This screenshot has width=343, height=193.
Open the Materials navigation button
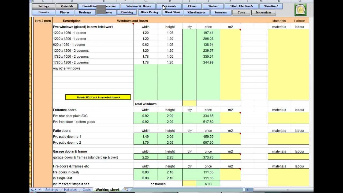(67, 6)
